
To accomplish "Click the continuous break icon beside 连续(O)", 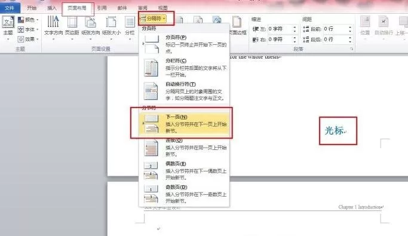I will [151, 148].
